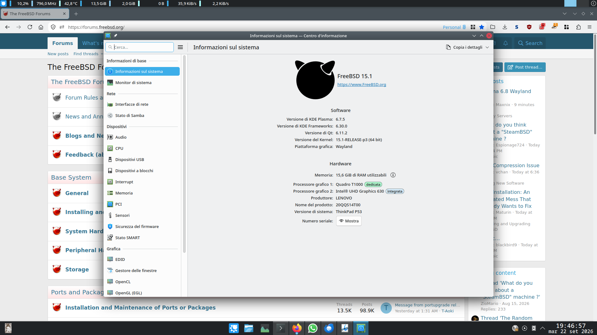597x335 pixels.
Task: Switch to The FreeBSD Forums browser tab
Action: (x=35, y=14)
